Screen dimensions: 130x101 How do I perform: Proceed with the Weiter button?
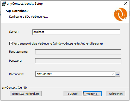92,94
